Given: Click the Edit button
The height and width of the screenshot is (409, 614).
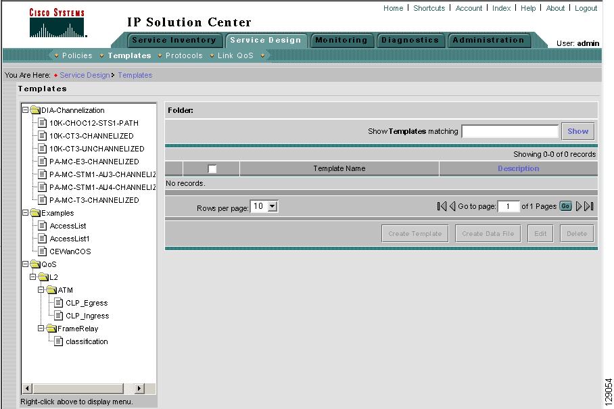Looking at the screenshot, I should [x=540, y=234].
